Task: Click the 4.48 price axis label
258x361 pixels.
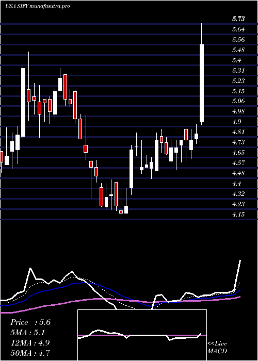Action: click(238, 173)
